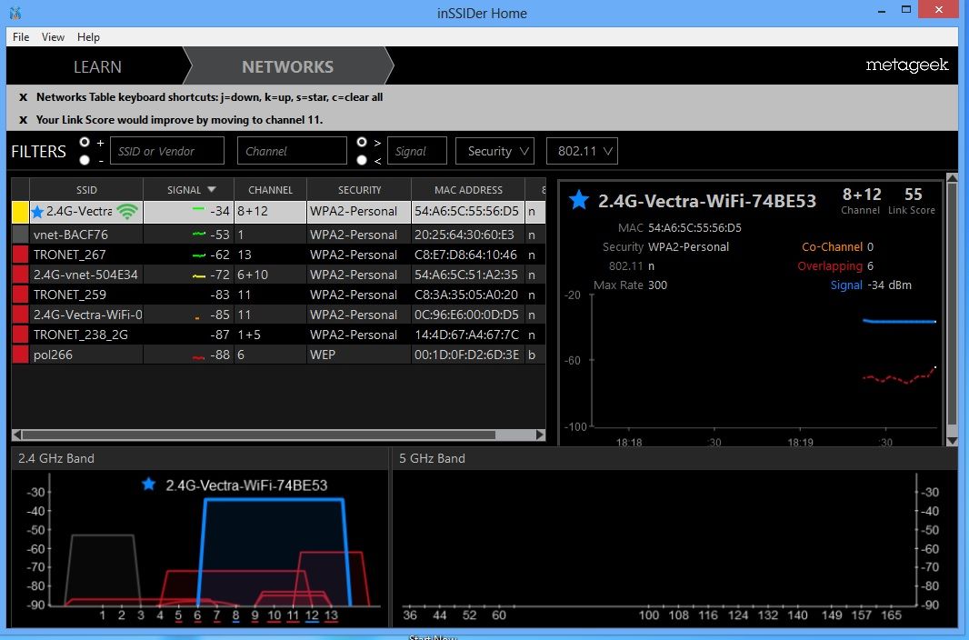This screenshot has width=969, height=640.
Task: Select the plus include filter radio button
Action: coord(85,142)
